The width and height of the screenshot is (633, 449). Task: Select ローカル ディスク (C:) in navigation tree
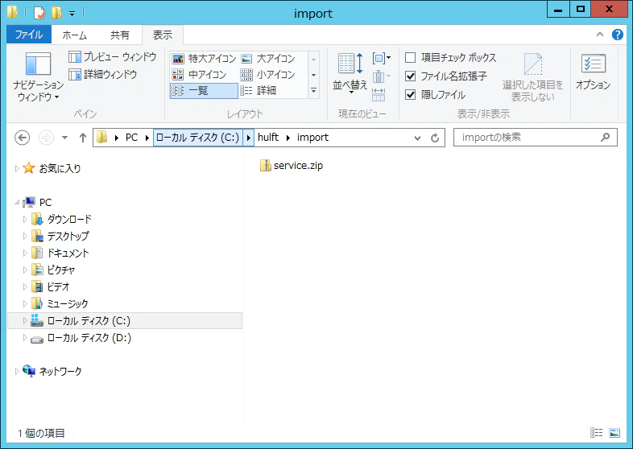pos(89,321)
